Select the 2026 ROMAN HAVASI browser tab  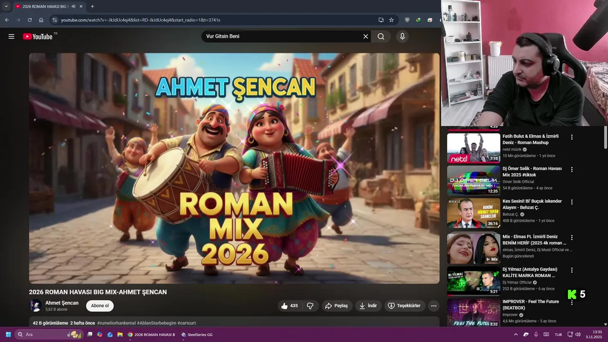[x=48, y=7]
